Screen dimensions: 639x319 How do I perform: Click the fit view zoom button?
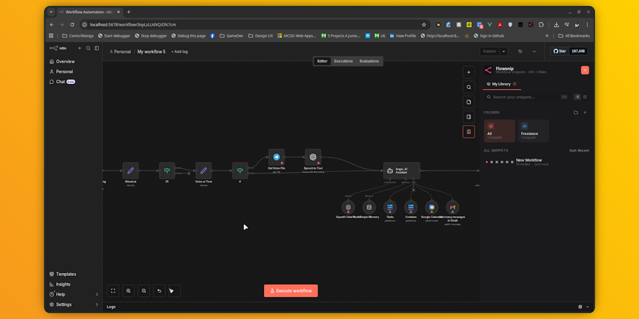(x=114, y=290)
